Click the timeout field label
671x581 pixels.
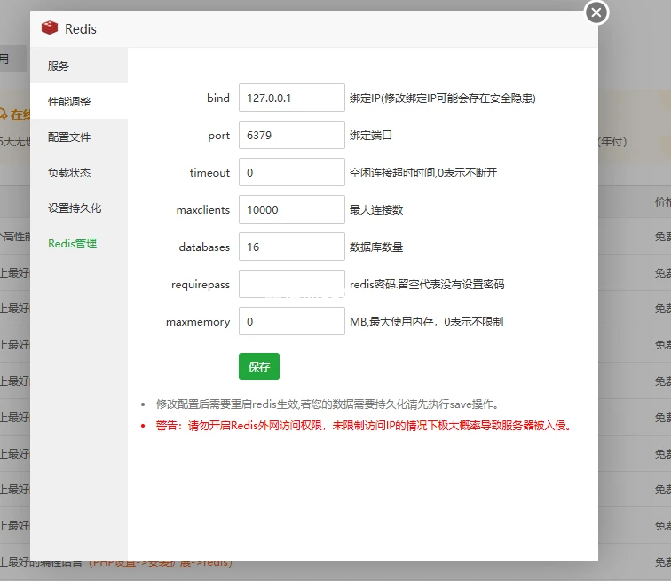[x=209, y=173]
